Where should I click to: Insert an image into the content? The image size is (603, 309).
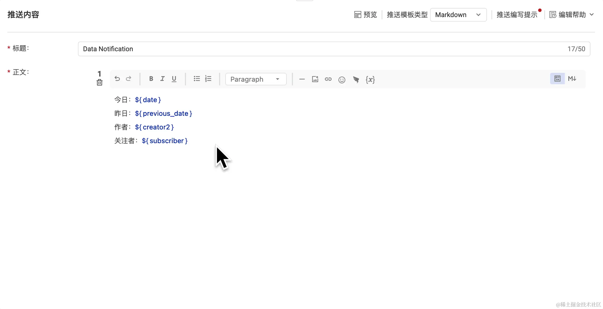315,79
